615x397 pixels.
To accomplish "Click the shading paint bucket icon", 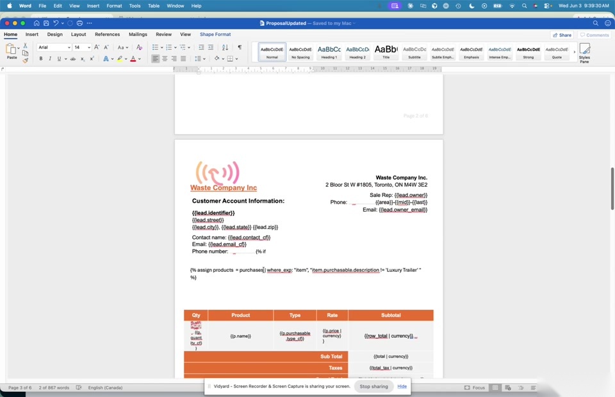I will point(217,59).
